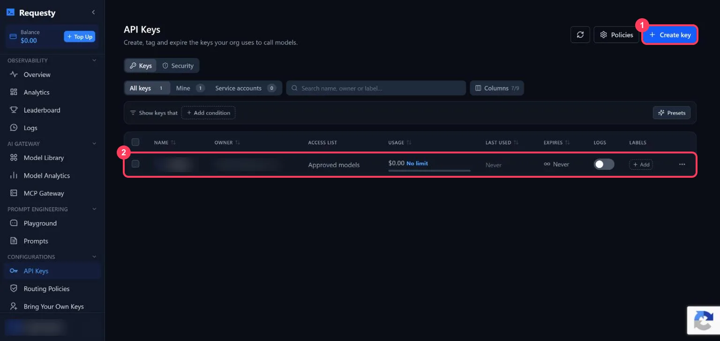The height and width of the screenshot is (341, 720).
Task: Click the Never last used cell
Action: click(x=494, y=165)
